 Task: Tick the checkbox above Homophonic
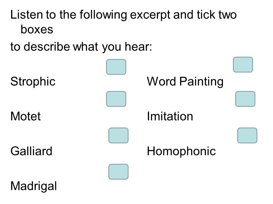[247, 135]
